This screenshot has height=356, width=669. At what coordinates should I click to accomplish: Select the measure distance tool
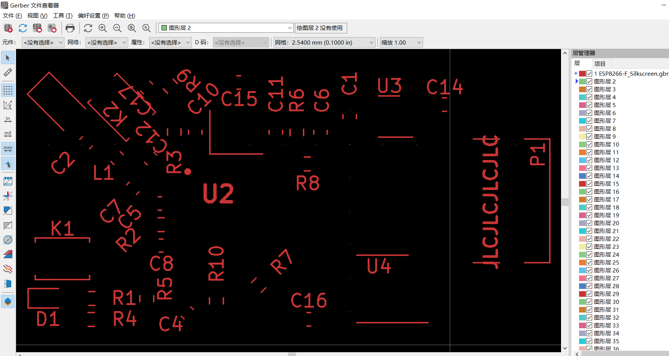[8, 72]
